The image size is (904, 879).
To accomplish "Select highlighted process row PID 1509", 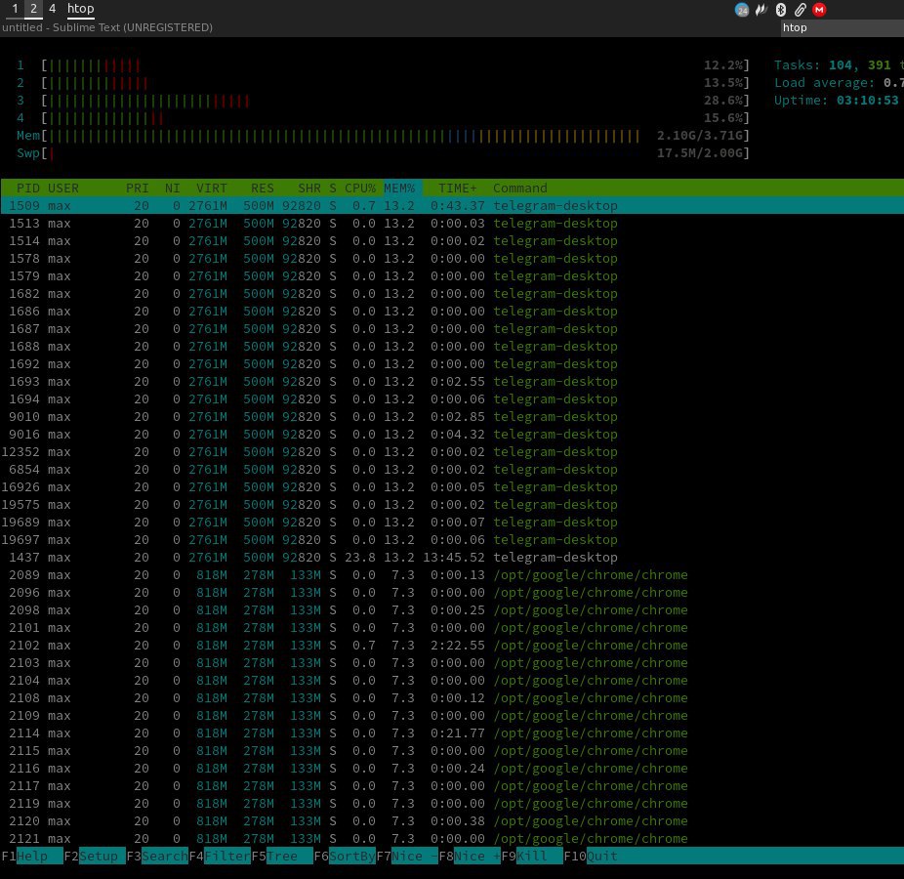I will [x=452, y=206].
